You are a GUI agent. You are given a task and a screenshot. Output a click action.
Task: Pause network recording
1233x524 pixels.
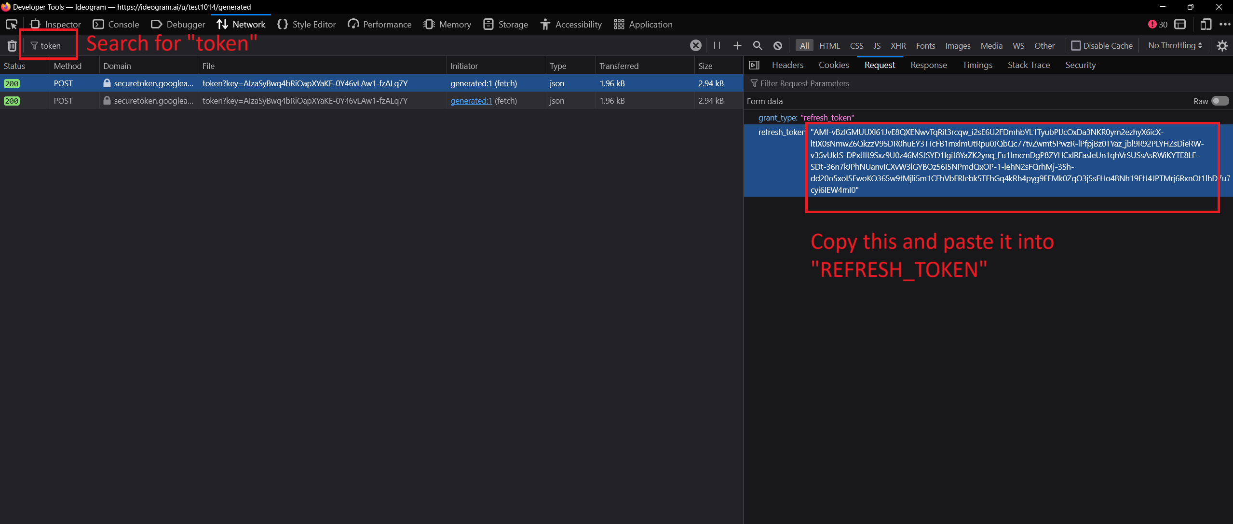(717, 45)
